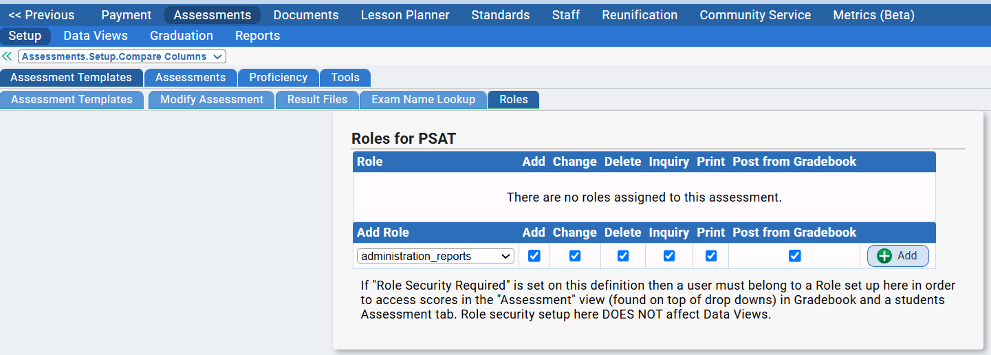991x355 pixels.
Task: Go to << Previous menu
Action: click(41, 15)
